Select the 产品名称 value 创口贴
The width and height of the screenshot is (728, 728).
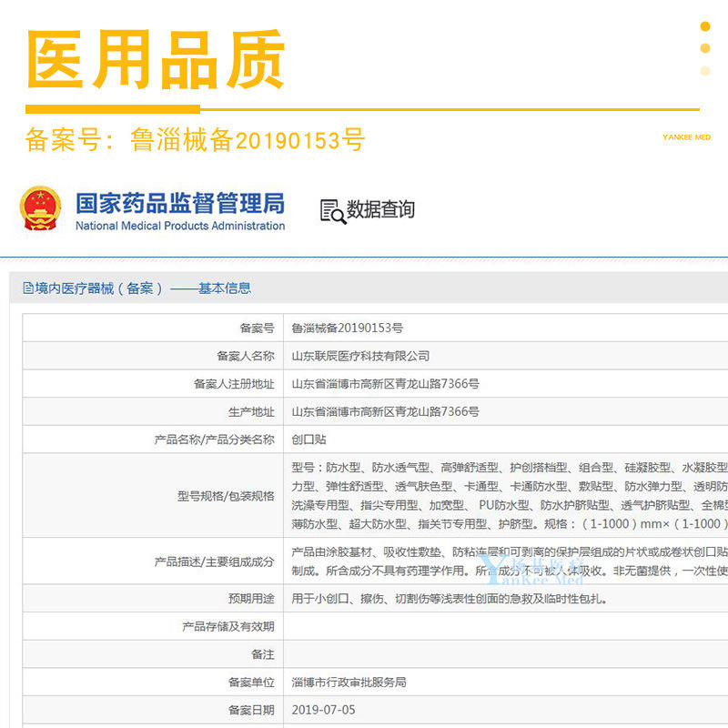pyautogui.click(x=309, y=439)
